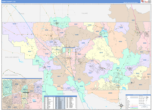This screenshot has width=152, height=110.
Task: Select the KERN COUNTY, CA title
Action: 9,2
